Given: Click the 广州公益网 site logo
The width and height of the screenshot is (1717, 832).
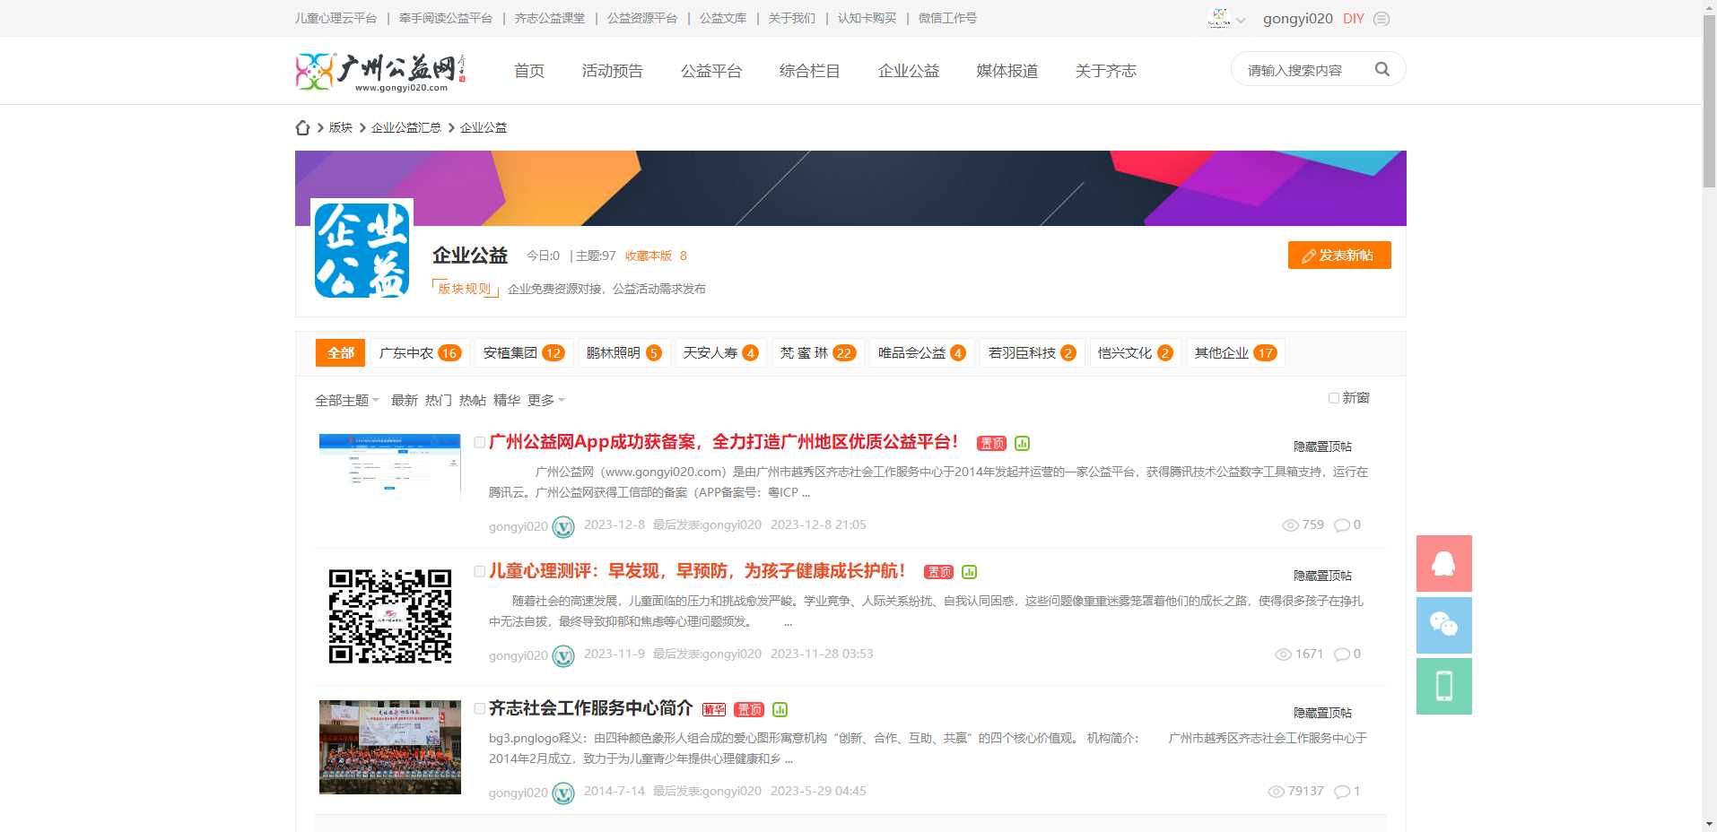Looking at the screenshot, I should click(381, 72).
